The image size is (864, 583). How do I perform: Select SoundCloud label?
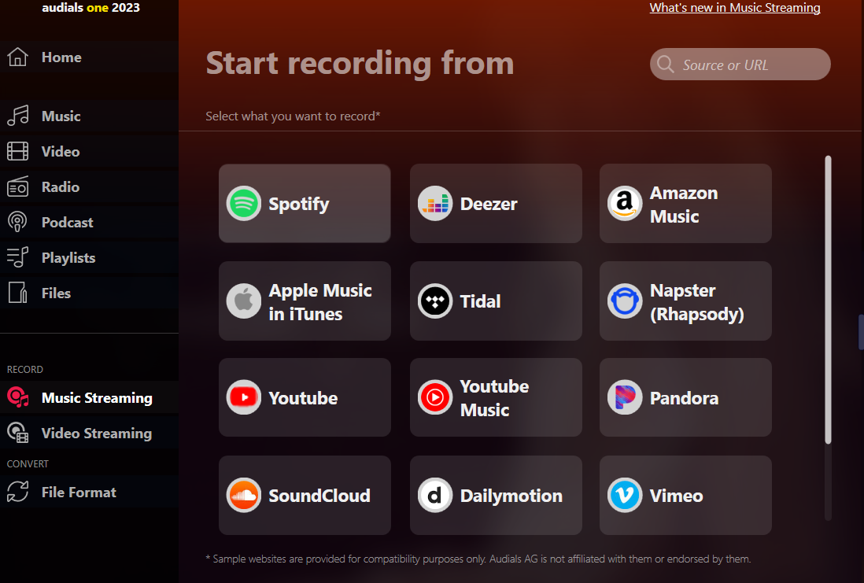tap(319, 496)
